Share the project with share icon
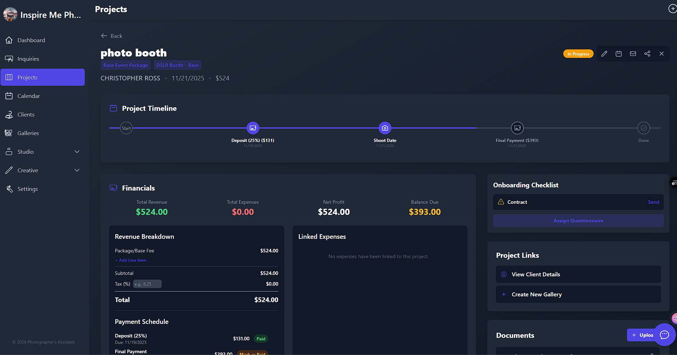 pyautogui.click(x=647, y=54)
